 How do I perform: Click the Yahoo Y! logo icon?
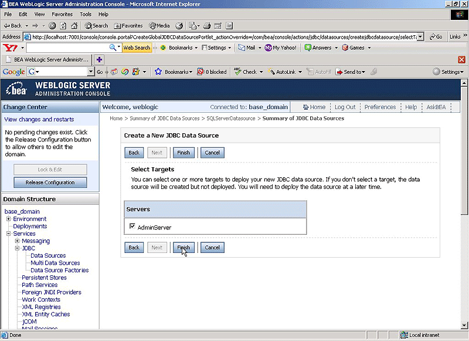pyautogui.click(x=10, y=48)
